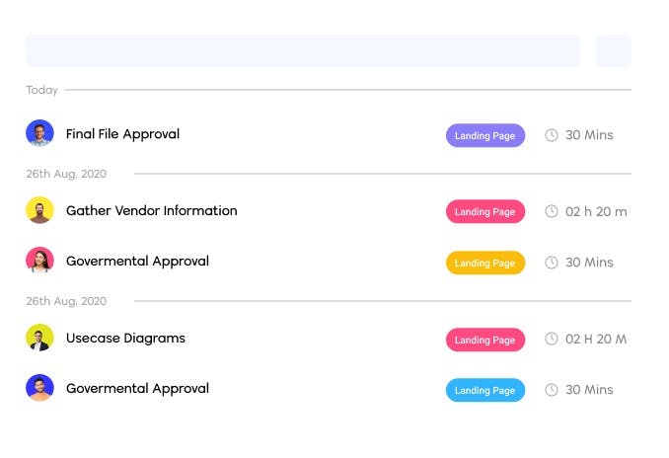
Task: Click clock icon on Gather Vendor Information row
Action: pos(552,211)
